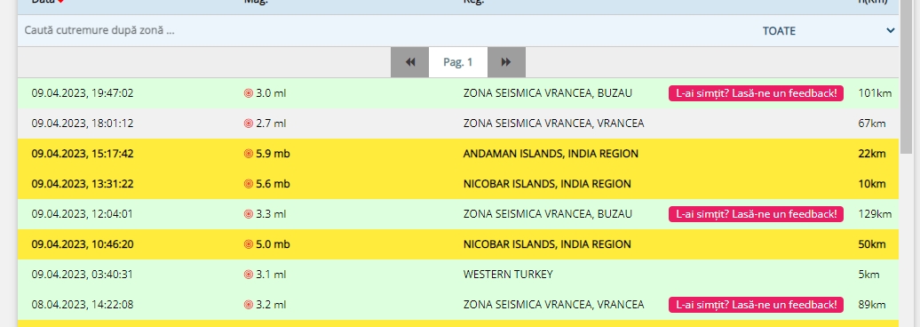The height and width of the screenshot is (327, 920).
Task: Leave feedback for the 19:47:02 Buzau earthquake
Action: (x=756, y=93)
